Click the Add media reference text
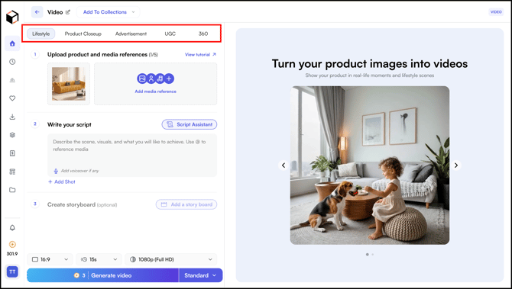The height and width of the screenshot is (289, 512). click(x=155, y=92)
